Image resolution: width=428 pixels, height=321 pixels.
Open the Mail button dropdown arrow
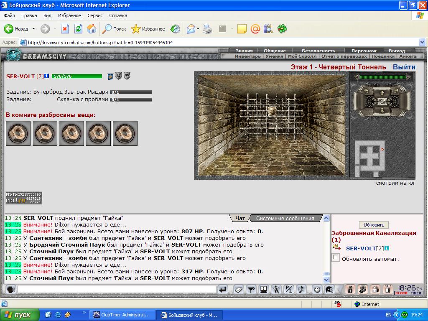pos(198,29)
